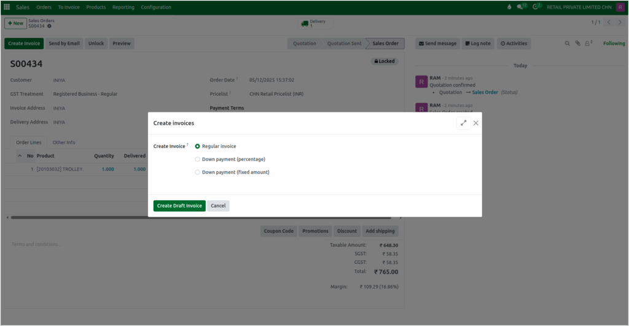Image resolution: width=629 pixels, height=326 pixels.
Task: Select Regular invoice option
Action: click(x=197, y=146)
